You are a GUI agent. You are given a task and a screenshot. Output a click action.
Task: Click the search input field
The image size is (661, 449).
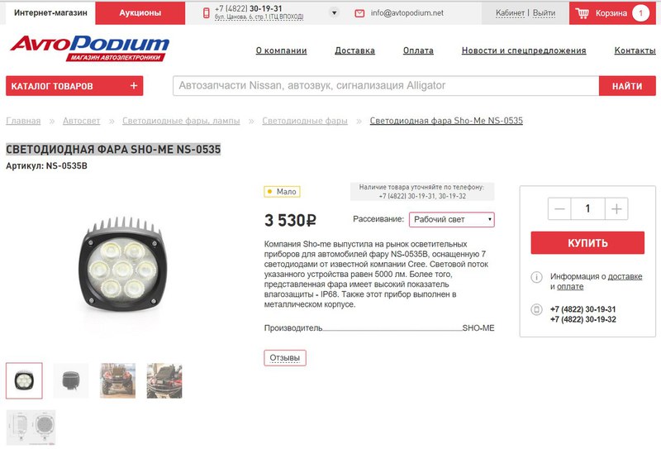(x=386, y=86)
